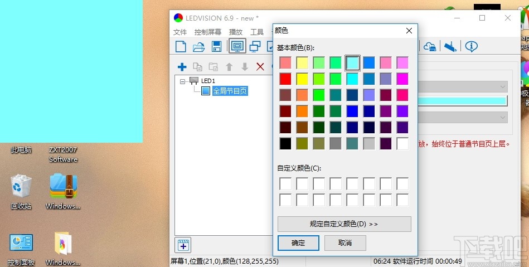Image resolution: width=529 pixels, height=267 pixels.
Task: Click the copy icon in the tree toolbar
Action: [x=197, y=67]
